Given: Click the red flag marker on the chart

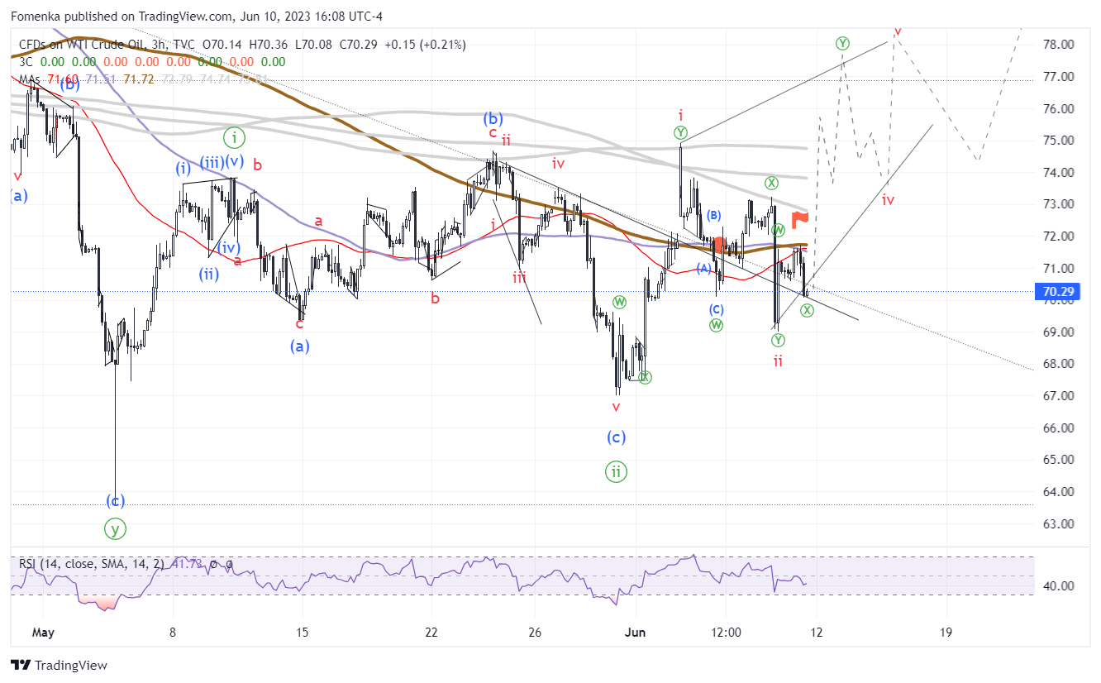Looking at the screenshot, I should [x=799, y=220].
